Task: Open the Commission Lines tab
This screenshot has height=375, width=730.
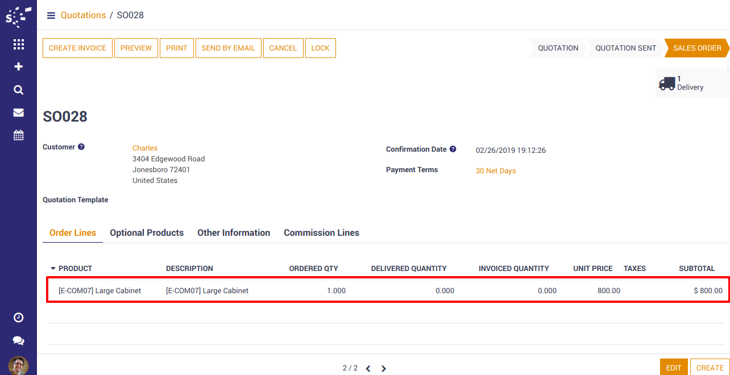Action: click(321, 233)
